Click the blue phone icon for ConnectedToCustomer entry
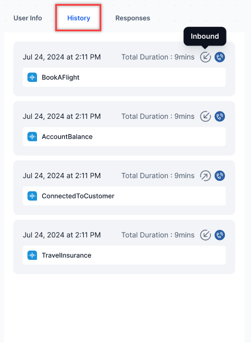This screenshot has width=251, height=343. (x=220, y=176)
